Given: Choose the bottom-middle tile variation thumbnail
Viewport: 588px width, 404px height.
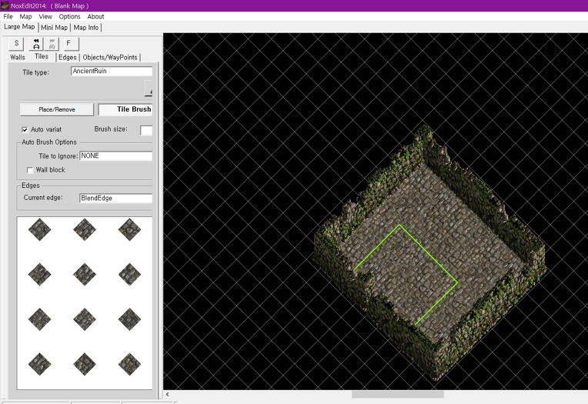Looking at the screenshot, I should (x=85, y=363).
